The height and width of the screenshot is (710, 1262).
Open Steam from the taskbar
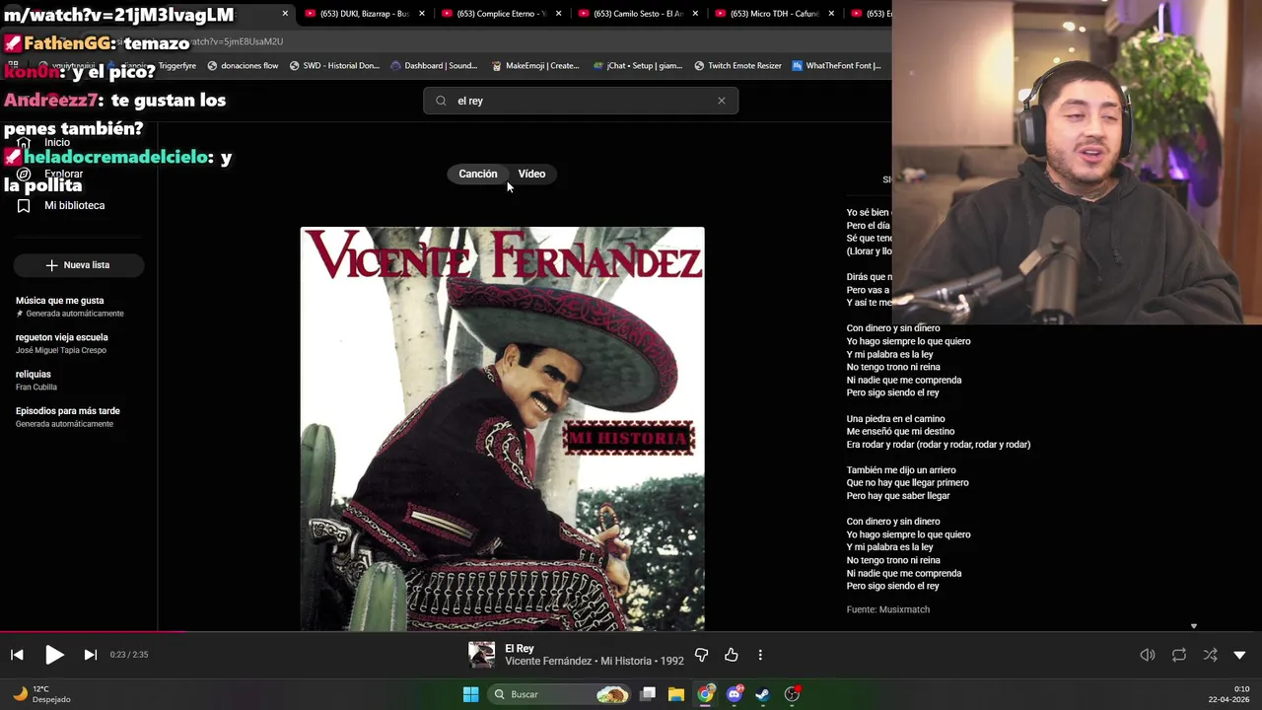pyautogui.click(x=762, y=694)
